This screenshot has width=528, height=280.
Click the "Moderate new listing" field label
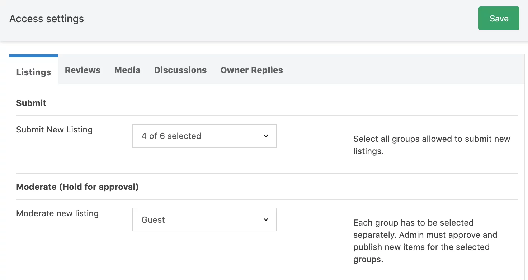pyautogui.click(x=57, y=213)
